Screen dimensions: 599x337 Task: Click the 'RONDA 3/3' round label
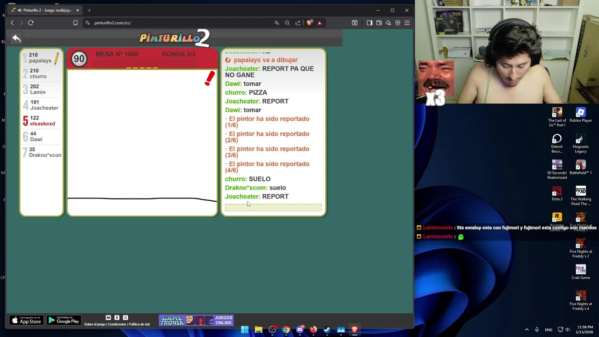(x=178, y=54)
